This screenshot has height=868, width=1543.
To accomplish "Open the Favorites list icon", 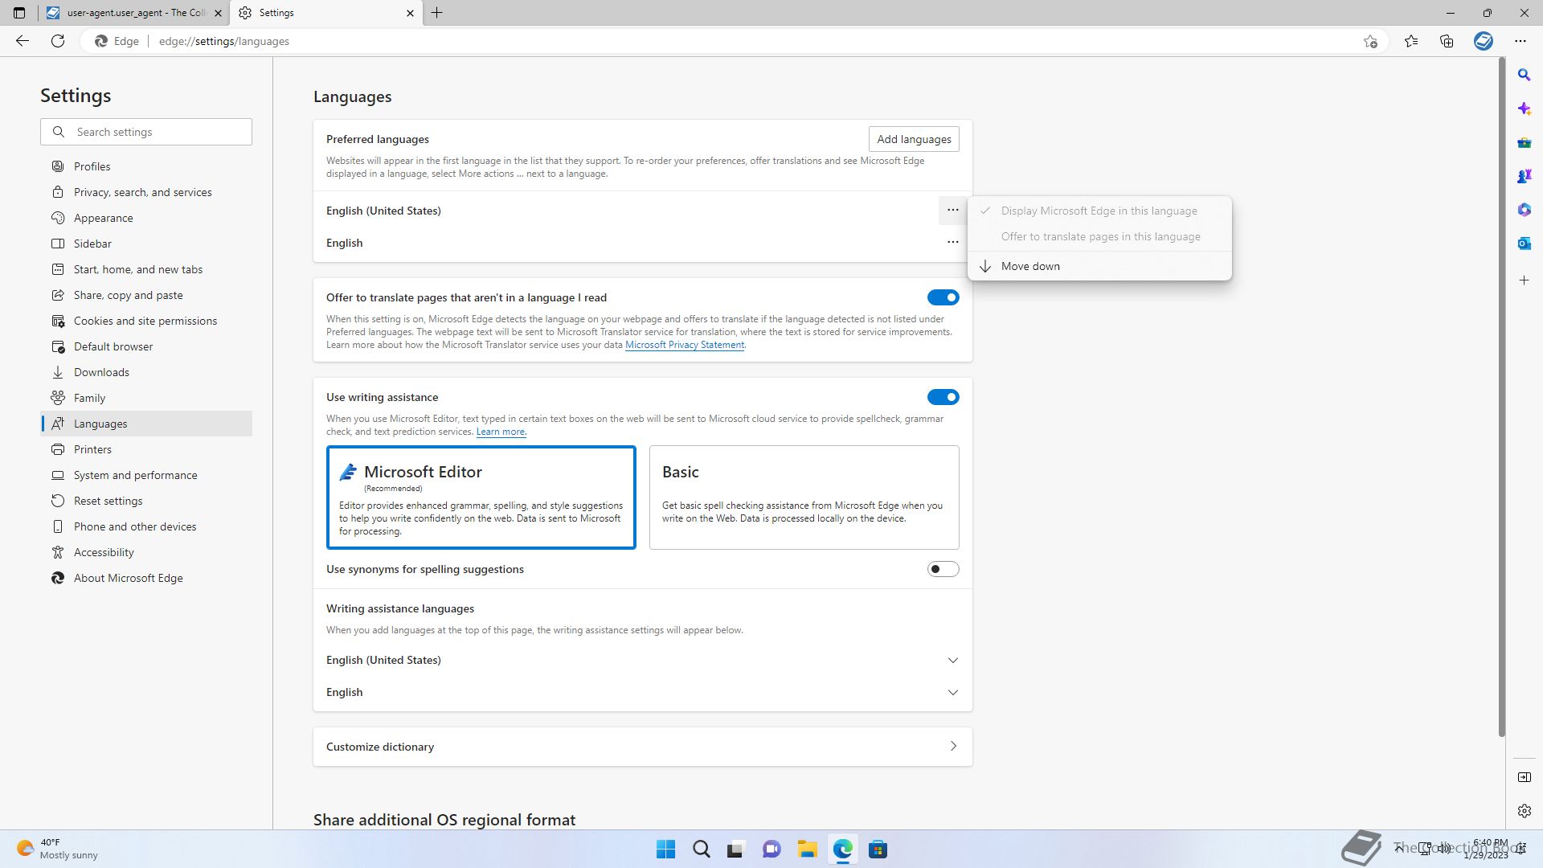I will (1411, 41).
